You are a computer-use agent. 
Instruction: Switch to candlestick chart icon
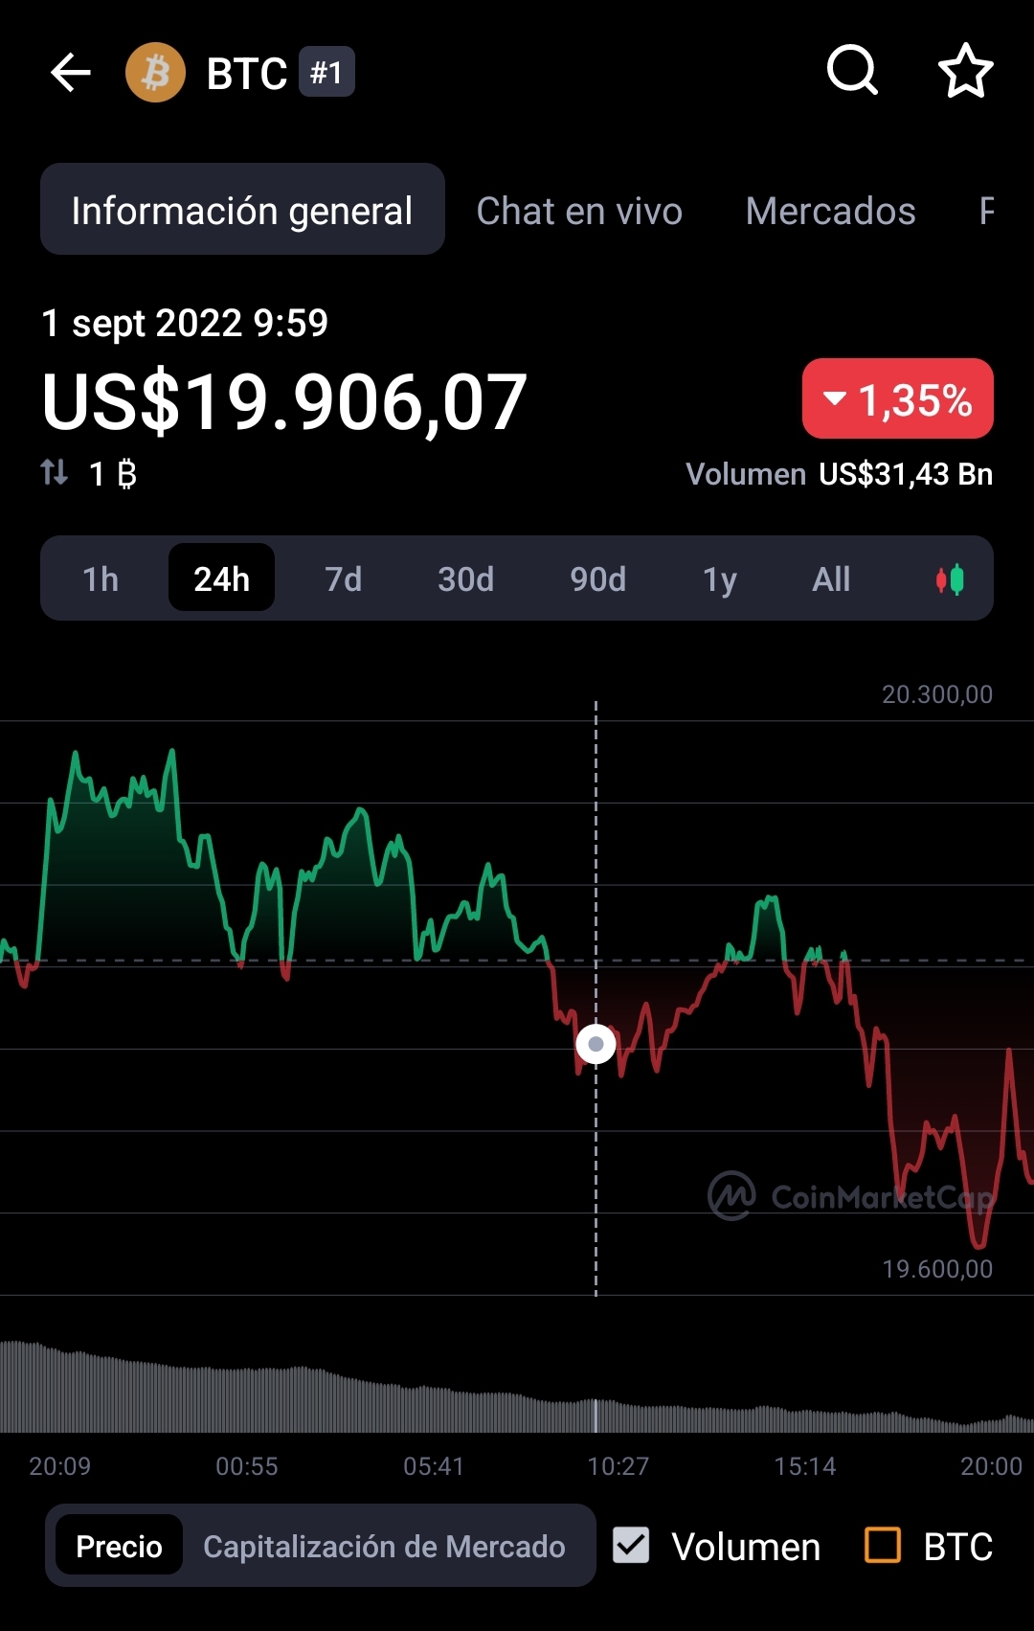pos(950,579)
